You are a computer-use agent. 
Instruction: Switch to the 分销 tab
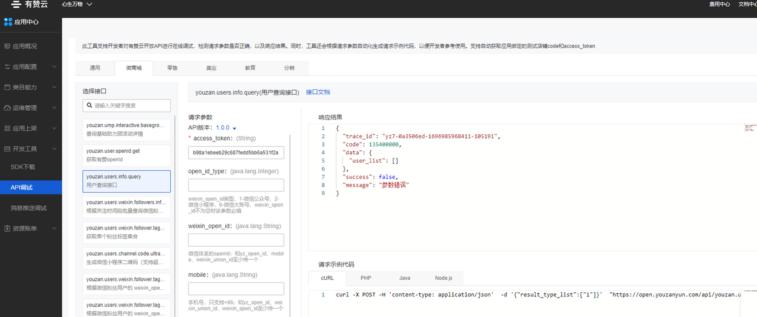coord(289,68)
